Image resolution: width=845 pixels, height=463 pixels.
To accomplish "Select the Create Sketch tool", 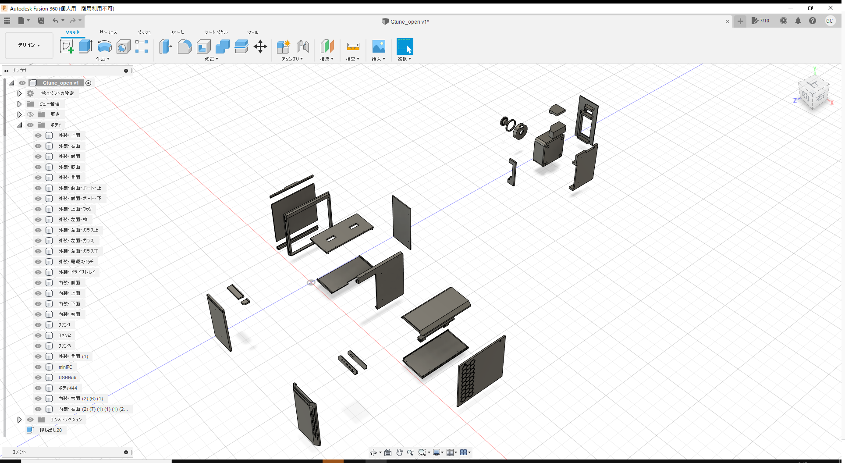I will click(x=67, y=46).
